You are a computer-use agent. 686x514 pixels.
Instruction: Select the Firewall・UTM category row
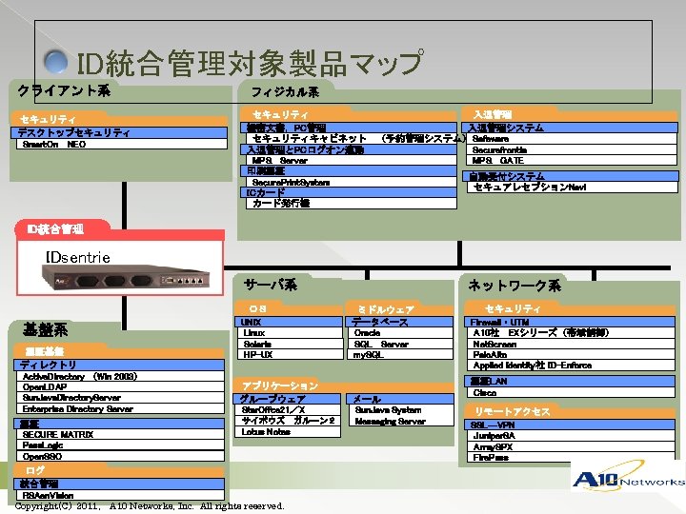tap(570, 322)
